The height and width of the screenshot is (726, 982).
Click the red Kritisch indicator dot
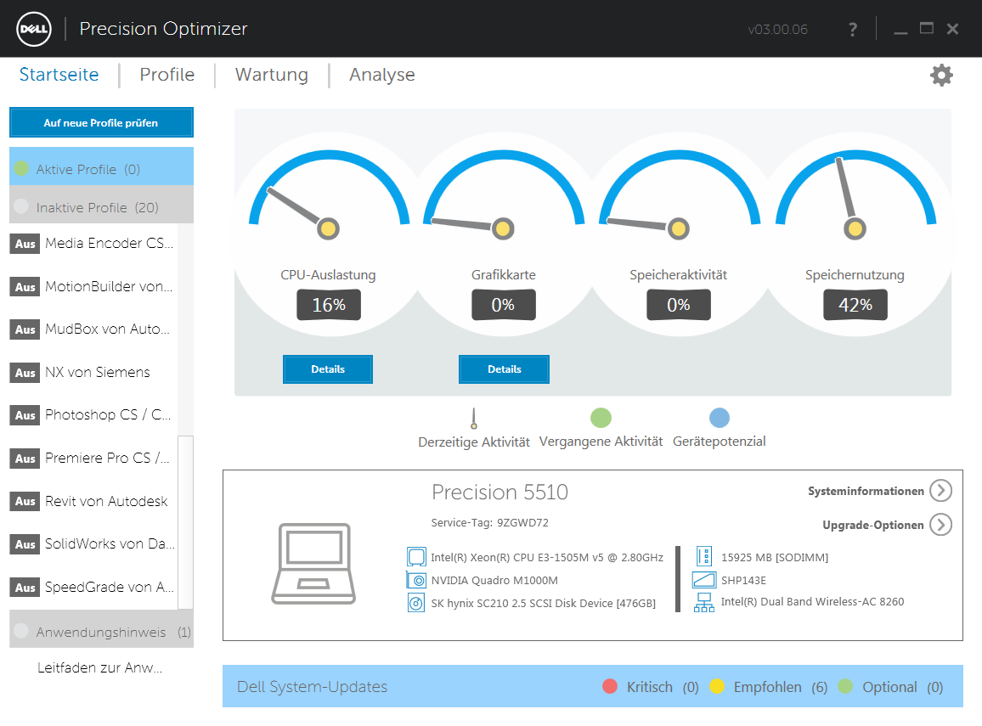tap(610, 687)
